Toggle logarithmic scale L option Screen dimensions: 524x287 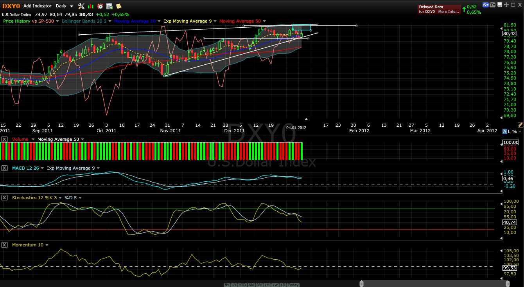coord(510,131)
